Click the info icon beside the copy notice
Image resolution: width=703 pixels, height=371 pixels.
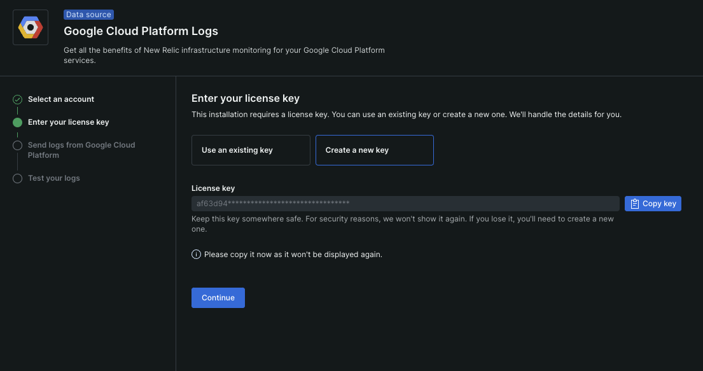point(196,255)
